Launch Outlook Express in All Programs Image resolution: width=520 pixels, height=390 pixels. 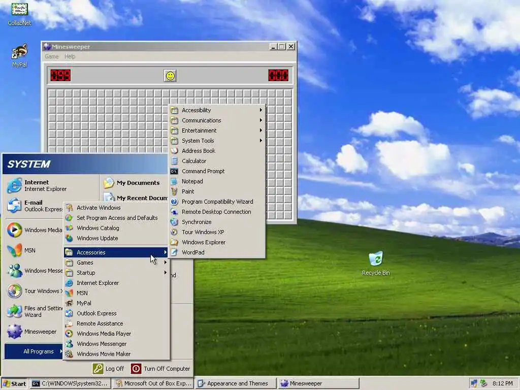pyautogui.click(x=116, y=313)
